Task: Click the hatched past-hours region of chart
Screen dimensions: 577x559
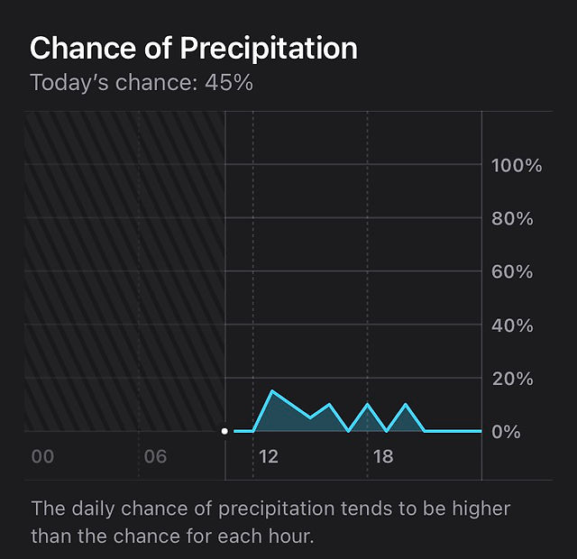Action: pyautogui.click(x=124, y=271)
